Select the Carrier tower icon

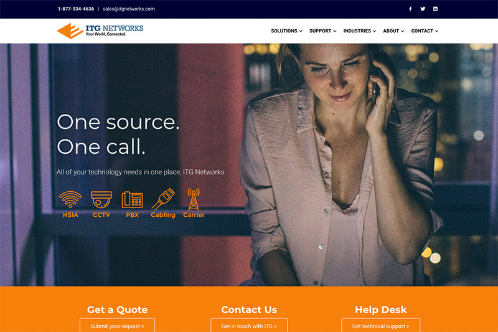pos(194,199)
